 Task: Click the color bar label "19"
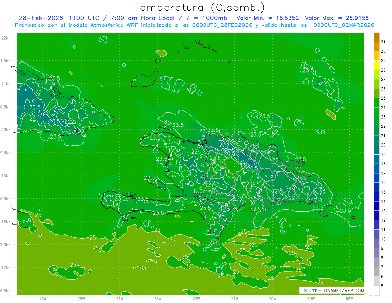pyautogui.click(x=384, y=155)
